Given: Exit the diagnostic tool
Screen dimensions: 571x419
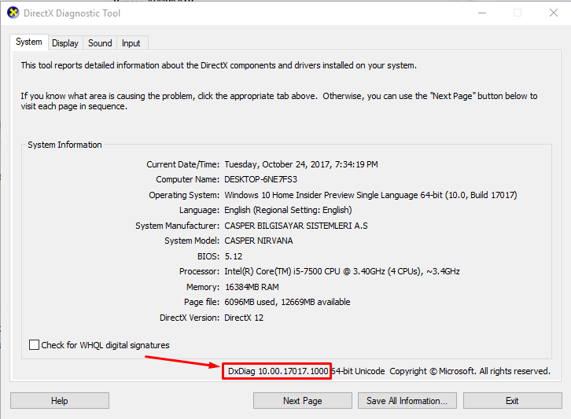Looking at the screenshot, I should (x=512, y=400).
